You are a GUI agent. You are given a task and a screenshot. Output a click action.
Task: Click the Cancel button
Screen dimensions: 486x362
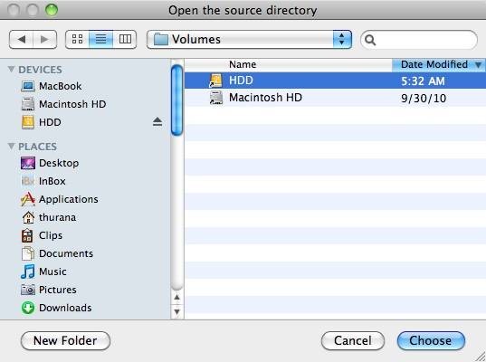coord(353,341)
